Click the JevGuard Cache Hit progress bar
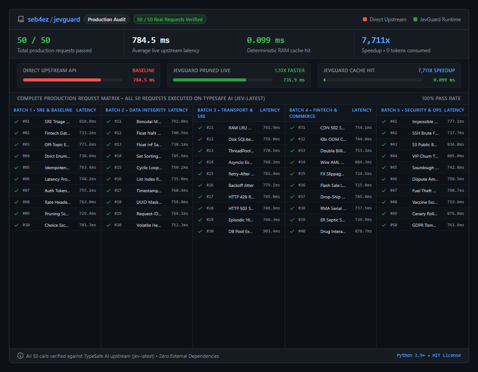Screen dimensions: 478x372 [x=373, y=80]
